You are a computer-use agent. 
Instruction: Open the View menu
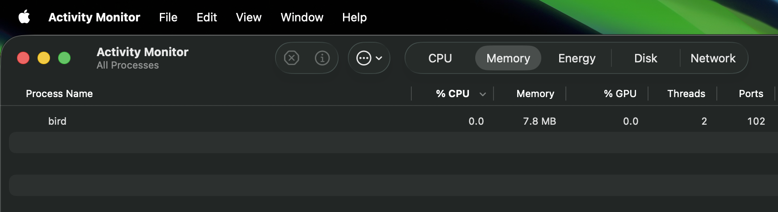249,17
